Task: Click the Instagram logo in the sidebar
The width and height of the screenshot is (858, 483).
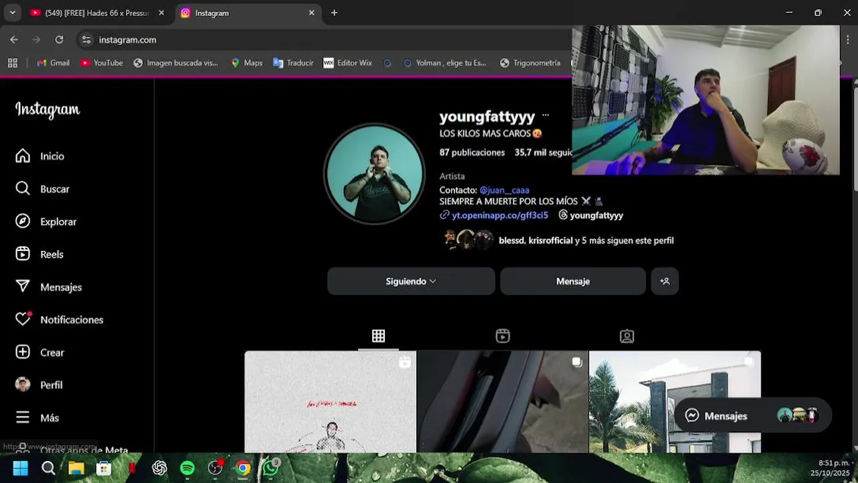Action: click(48, 110)
